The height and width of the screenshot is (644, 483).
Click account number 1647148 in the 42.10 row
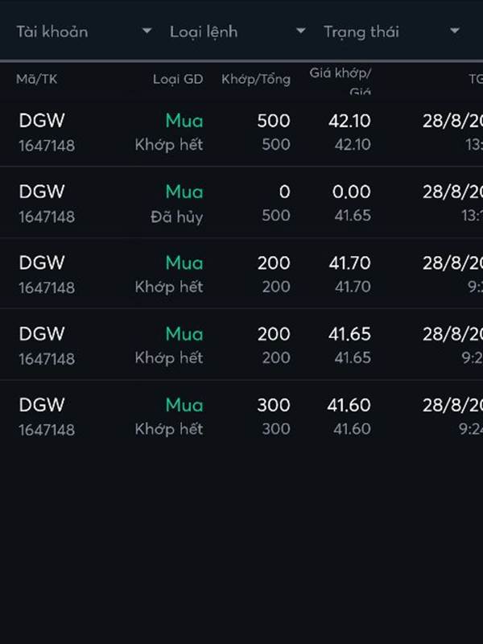pyautogui.click(x=47, y=146)
